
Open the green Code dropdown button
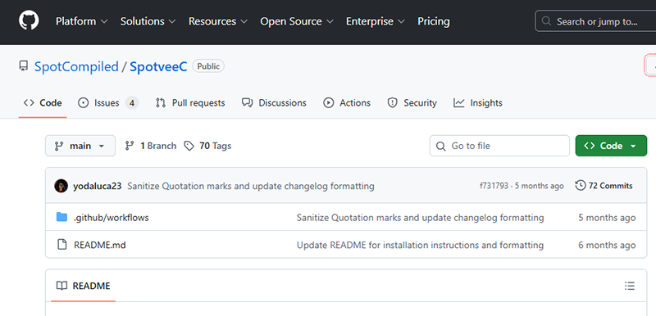(611, 146)
